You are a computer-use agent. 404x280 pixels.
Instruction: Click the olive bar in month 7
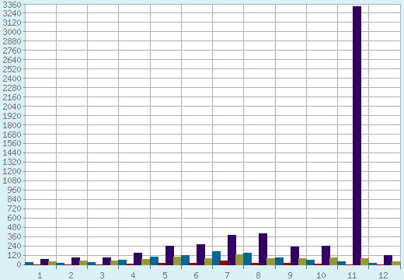[x=239, y=260]
